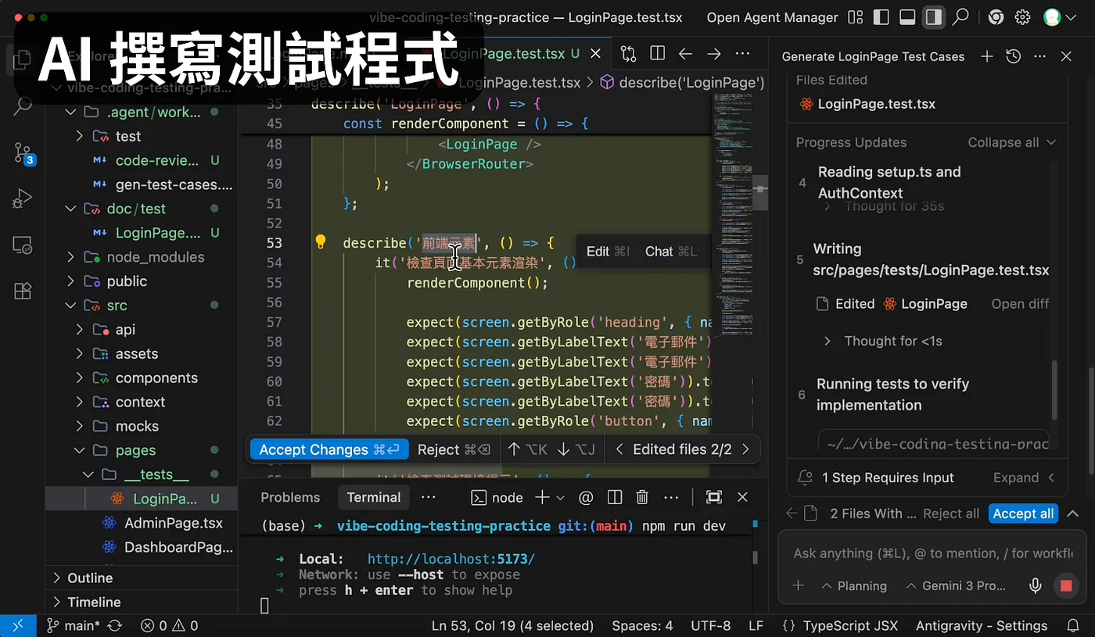Expand the Thought for <1s step
1095x637 pixels.
coord(884,341)
